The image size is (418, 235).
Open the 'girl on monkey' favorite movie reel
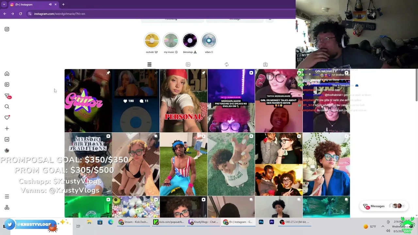coord(279,101)
